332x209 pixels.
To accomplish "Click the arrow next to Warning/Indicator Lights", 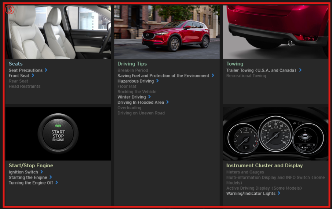I will [279, 193].
